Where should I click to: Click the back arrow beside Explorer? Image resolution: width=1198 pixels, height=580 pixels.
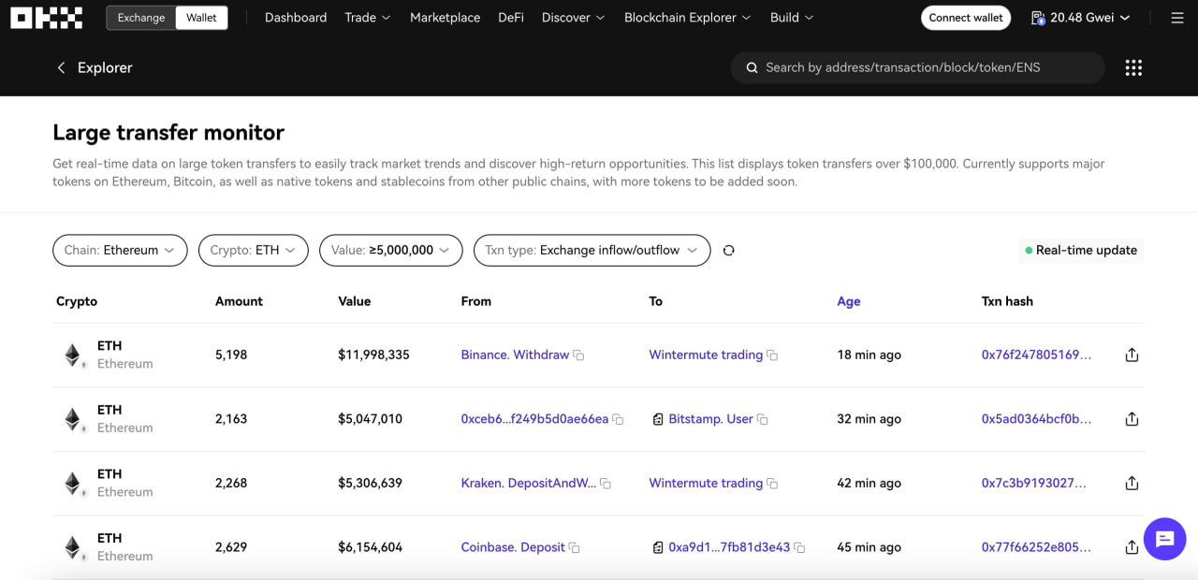(61, 67)
